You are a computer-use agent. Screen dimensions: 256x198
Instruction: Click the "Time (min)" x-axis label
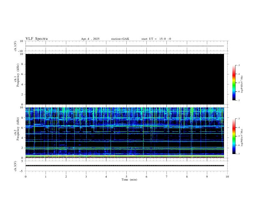click(x=129, y=180)
